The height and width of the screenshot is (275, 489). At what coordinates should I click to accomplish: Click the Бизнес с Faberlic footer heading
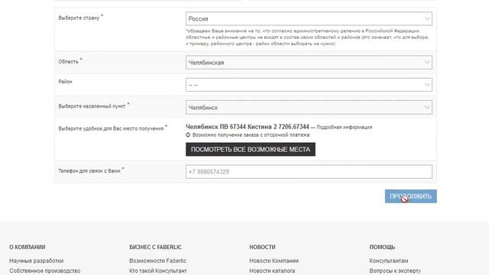point(156,247)
